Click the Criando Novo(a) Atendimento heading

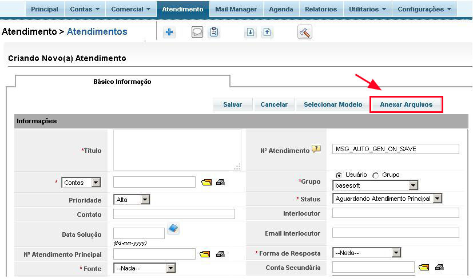67,58
